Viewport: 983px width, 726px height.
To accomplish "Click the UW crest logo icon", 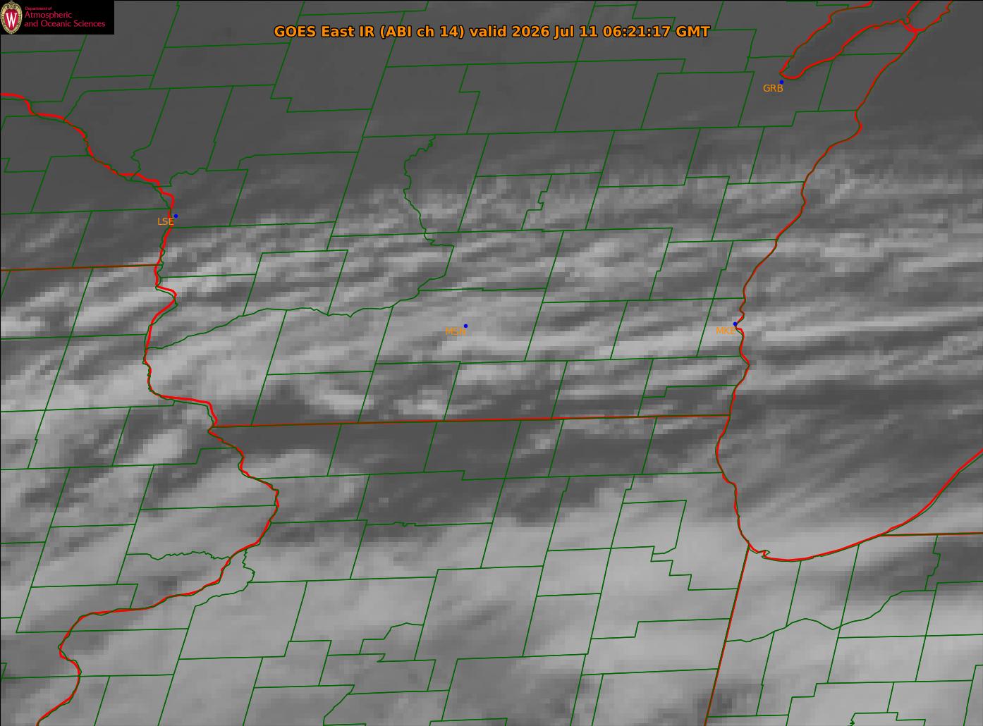I will [x=11, y=17].
